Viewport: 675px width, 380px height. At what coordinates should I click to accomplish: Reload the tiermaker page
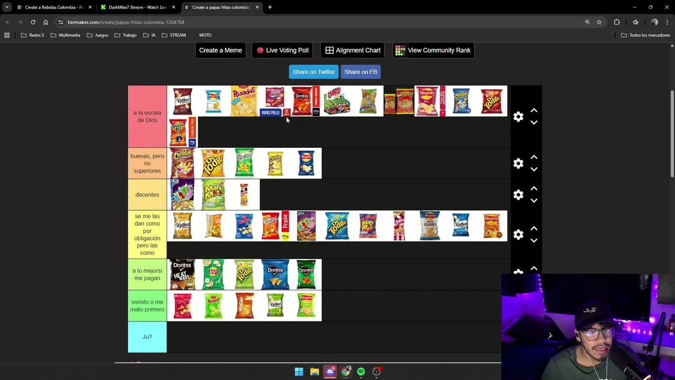33,22
